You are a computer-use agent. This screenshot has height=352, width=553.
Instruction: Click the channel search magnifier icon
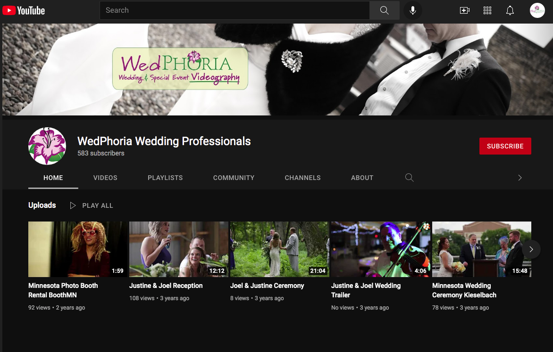click(x=410, y=178)
